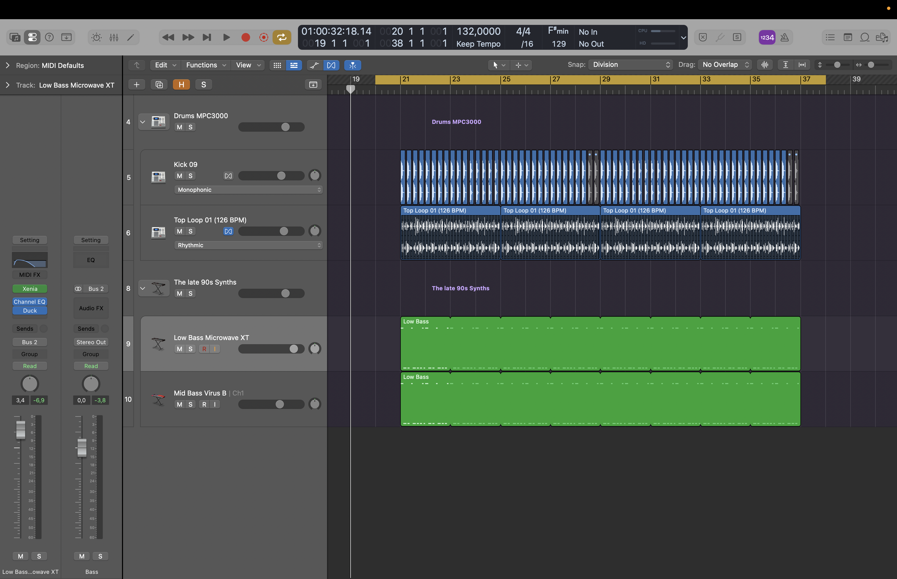Click the Record button in transport

(x=246, y=37)
